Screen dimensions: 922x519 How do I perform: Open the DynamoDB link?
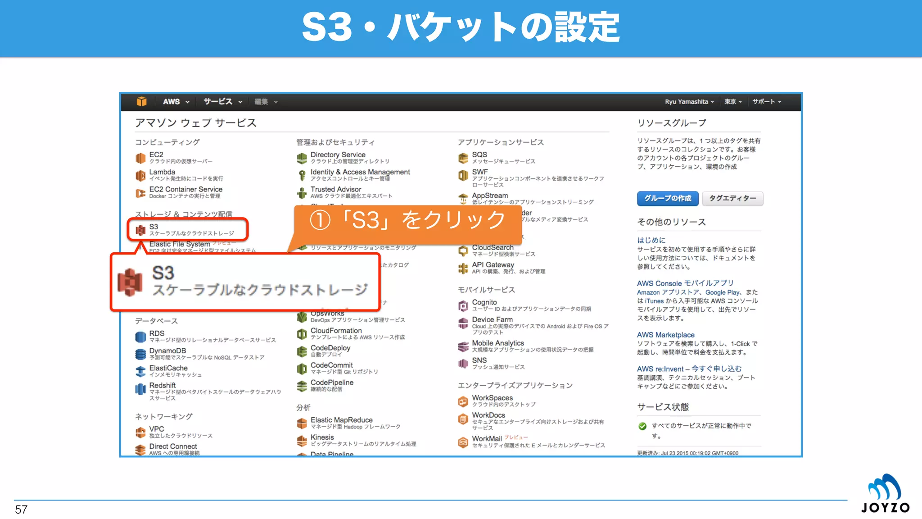tap(167, 351)
